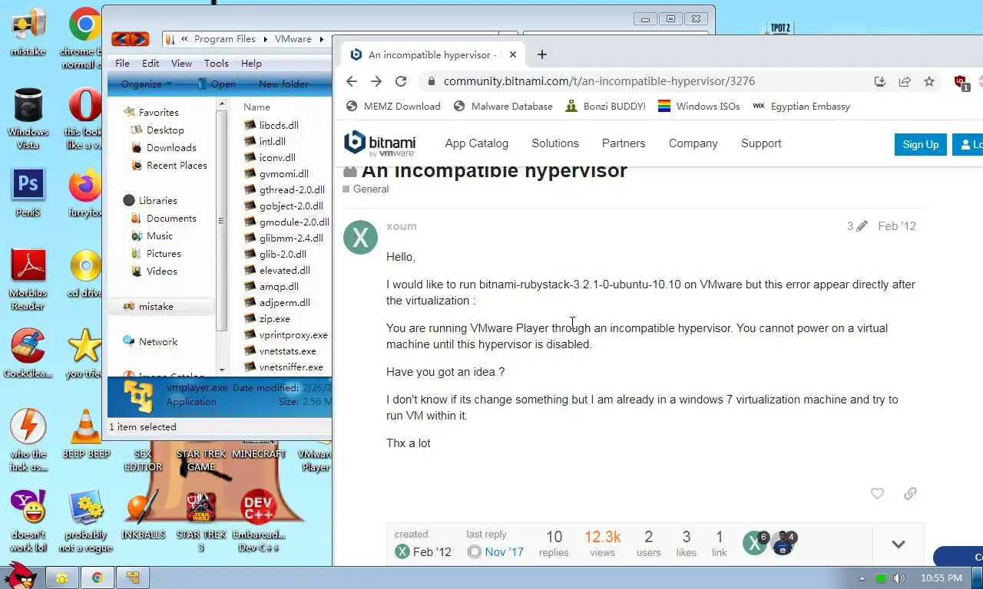The height and width of the screenshot is (589, 983).
Task: Click the share page icon
Action: 905,81
